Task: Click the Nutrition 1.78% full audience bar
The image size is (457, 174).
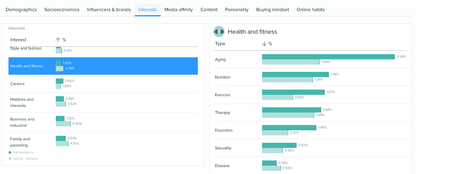Action: coord(295,75)
